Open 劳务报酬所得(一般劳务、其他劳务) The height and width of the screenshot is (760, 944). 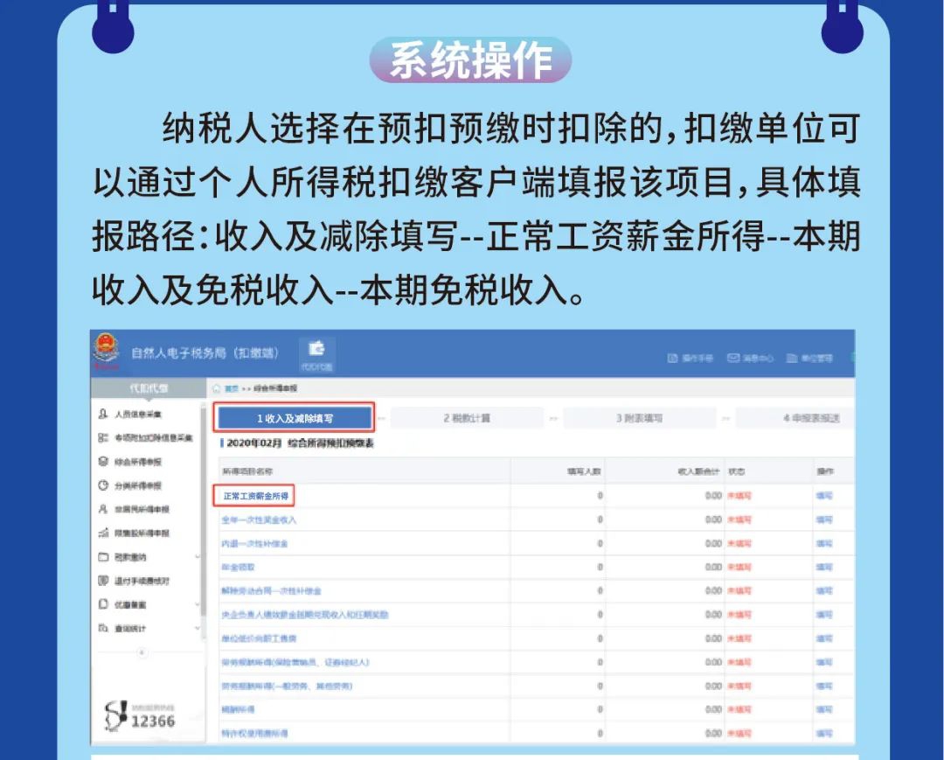click(x=287, y=686)
